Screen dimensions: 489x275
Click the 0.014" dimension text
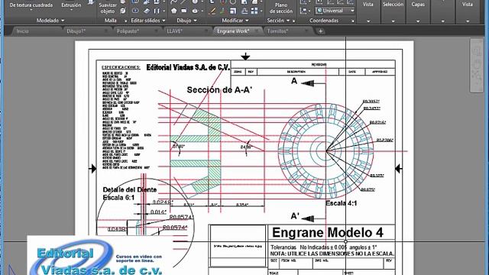(158, 212)
